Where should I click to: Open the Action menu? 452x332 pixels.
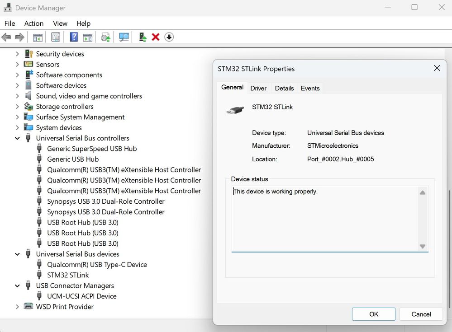[34, 23]
